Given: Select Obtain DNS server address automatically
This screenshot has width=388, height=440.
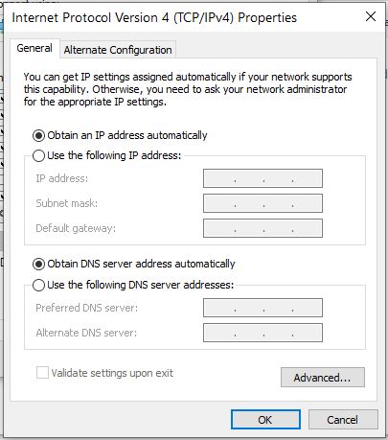Looking at the screenshot, I should 38,265.
